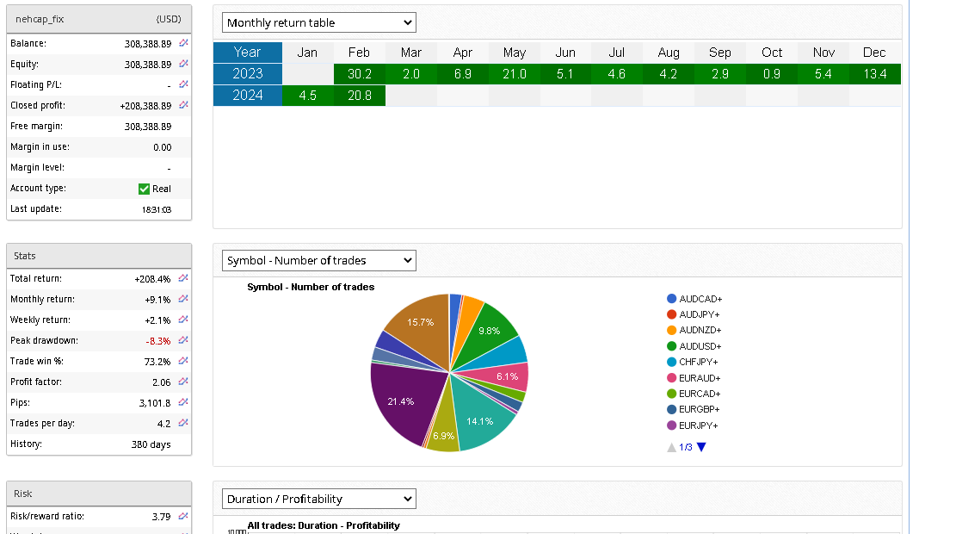Click the 21.4% purple pie slice
The width and height of the screenshot is (956, 534).
[399, 400]
